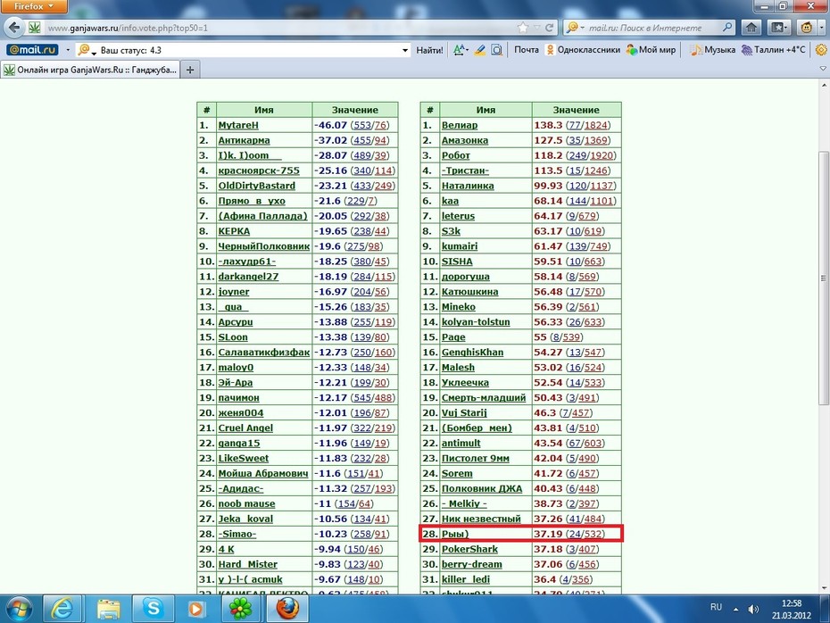This screenshot has width=830, height=623.
Task: Open a new tab with plus button
Action: (190, 70)
